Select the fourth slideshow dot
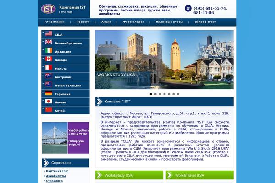The image size is (275, 183). point(165,94)
